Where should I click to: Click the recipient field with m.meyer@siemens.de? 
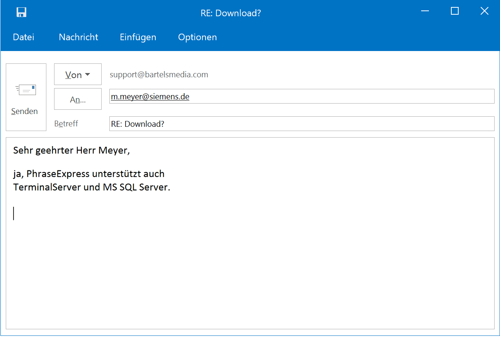pos(302,96)
